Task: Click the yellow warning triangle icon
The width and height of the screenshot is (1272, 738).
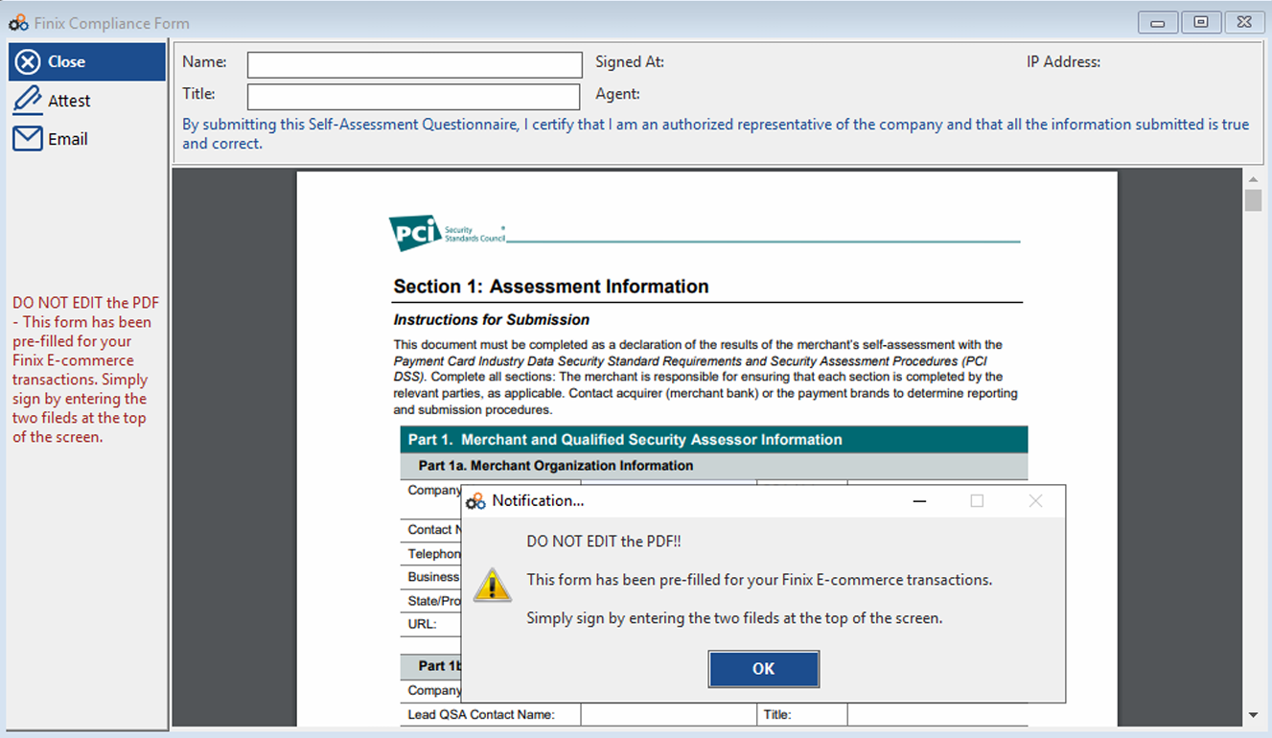Action: click(x=494, y=584)
